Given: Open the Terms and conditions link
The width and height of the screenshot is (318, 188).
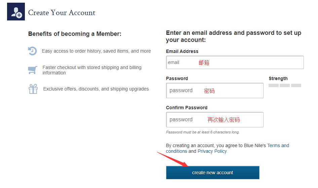Looking at the screenshot, I should coord(278,145).
